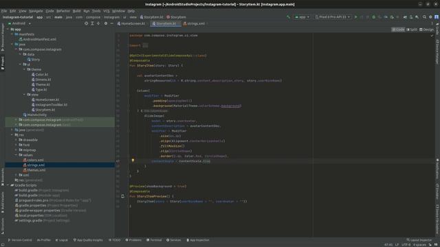Collapse the theme folder in tree
Image resolution: width=440 pixels, height=247 pixels.
[x=25, y=69]
